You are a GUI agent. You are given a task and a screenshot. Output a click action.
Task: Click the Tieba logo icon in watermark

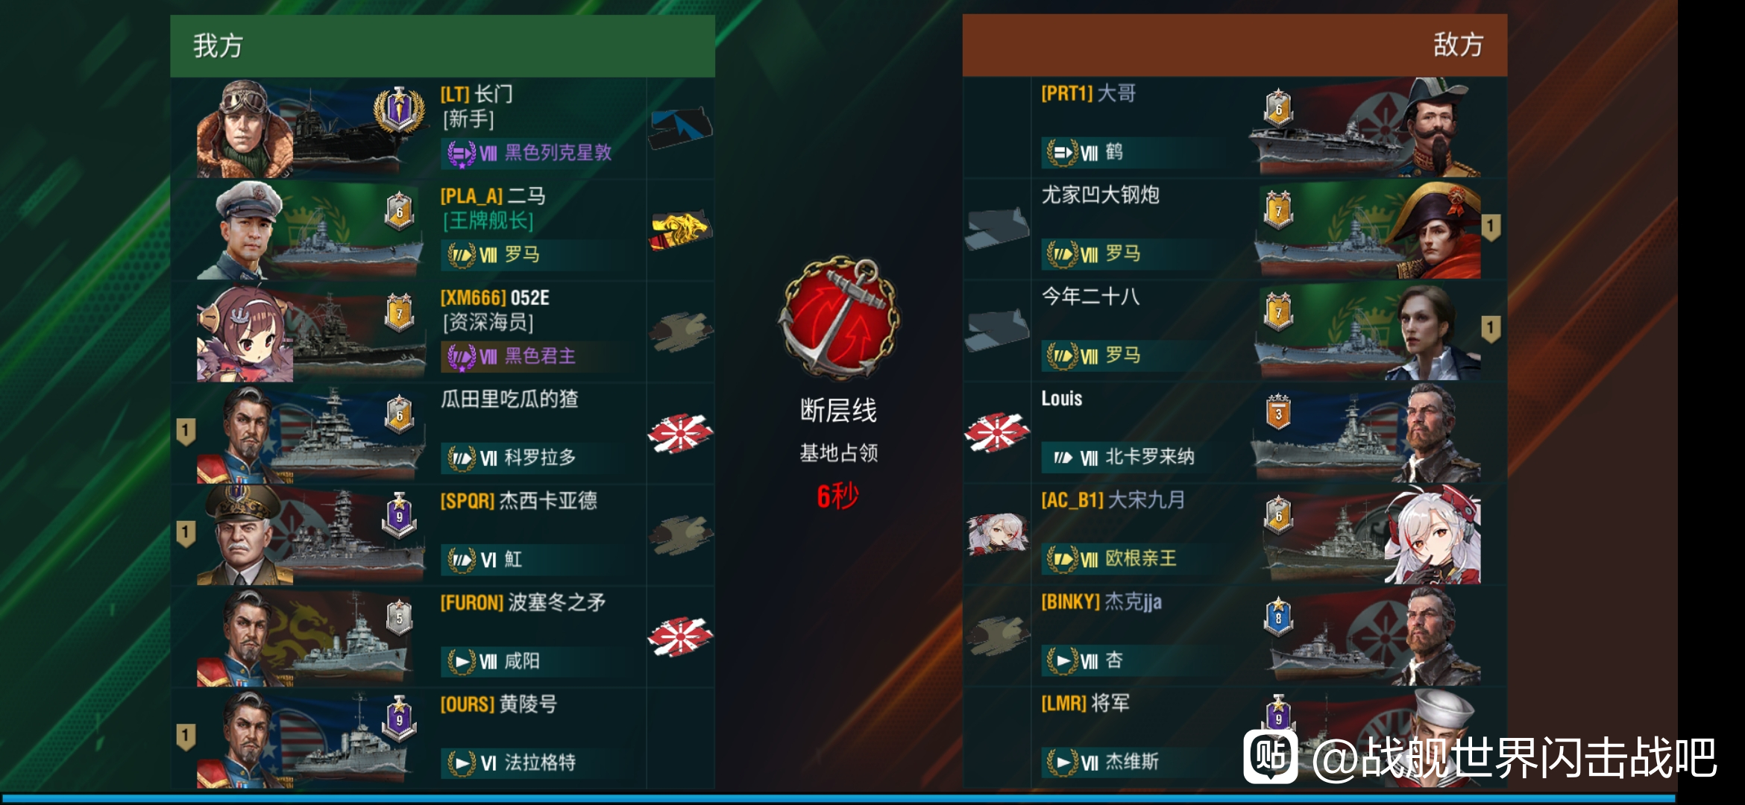pyautogui.click(x=1271, y=757)
